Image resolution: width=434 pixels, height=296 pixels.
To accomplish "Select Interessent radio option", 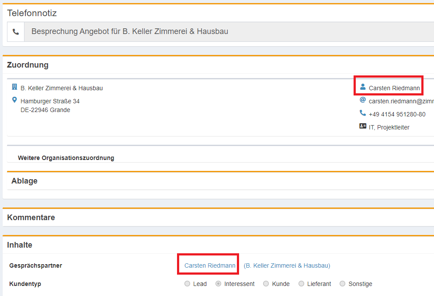I will click(219, 284).
